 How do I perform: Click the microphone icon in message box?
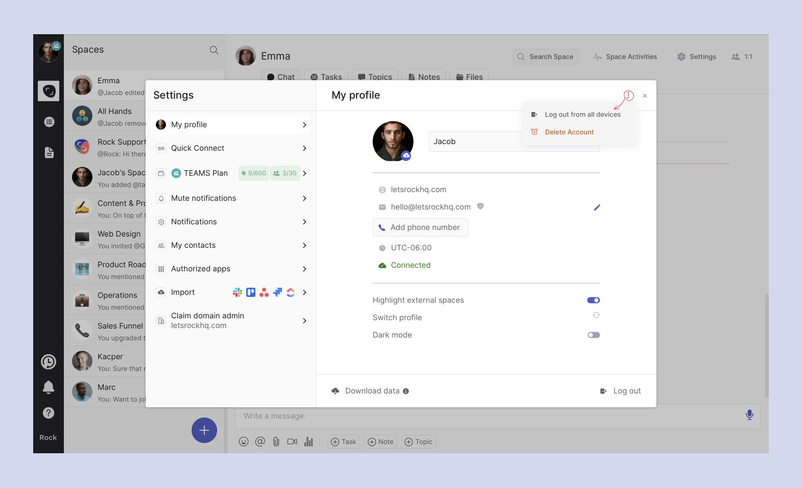click(749, 415)
